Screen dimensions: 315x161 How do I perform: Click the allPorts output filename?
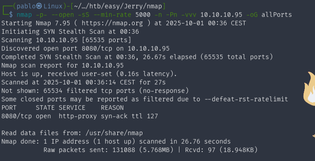pos(277,14)
